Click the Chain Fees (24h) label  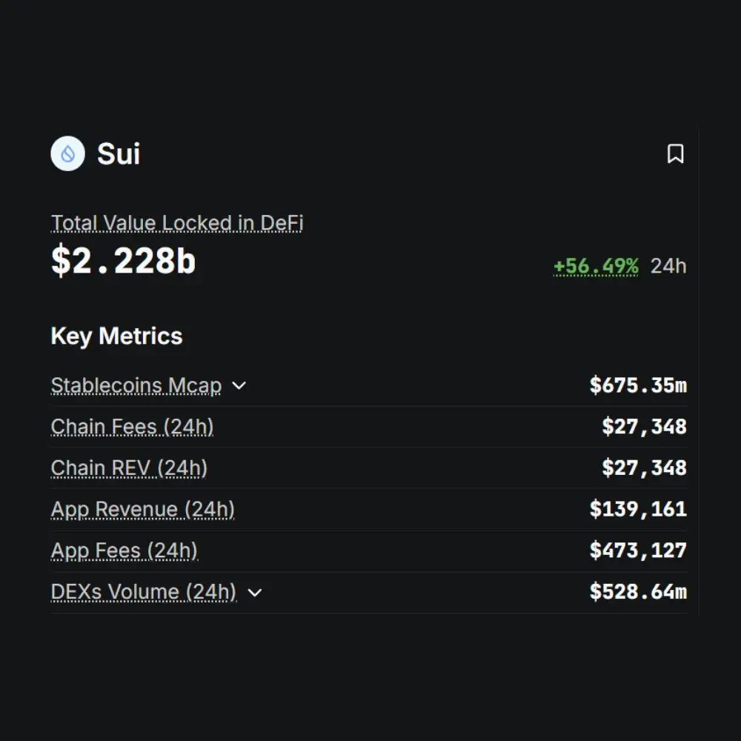pos(132,427)
